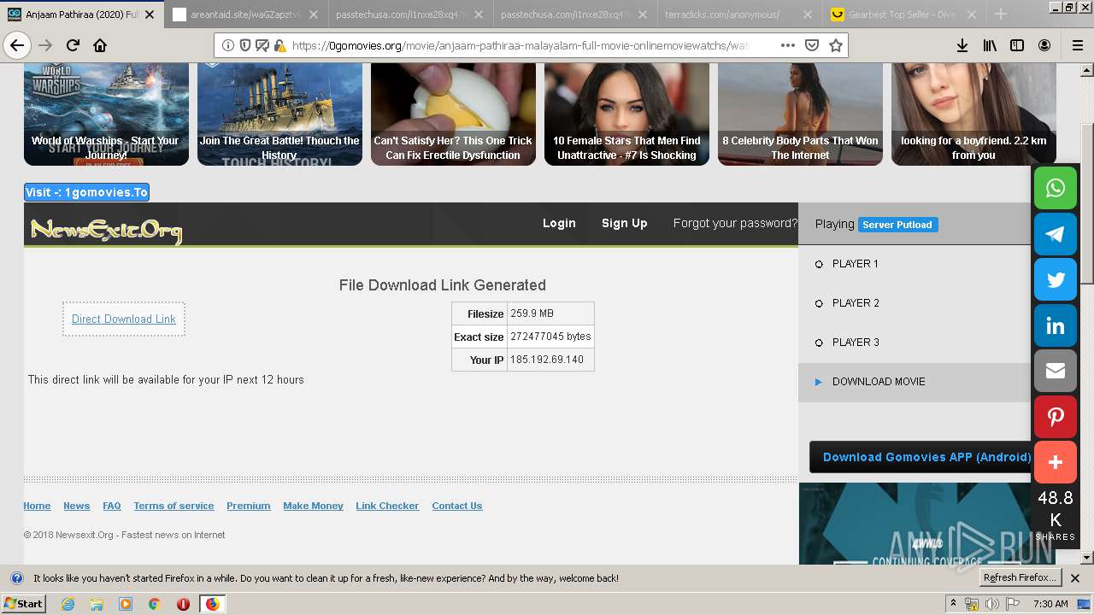The height and width of the screenshot is (615, 1094).
Task: Open the Terms of service footer link
Action: click(174, 506)
